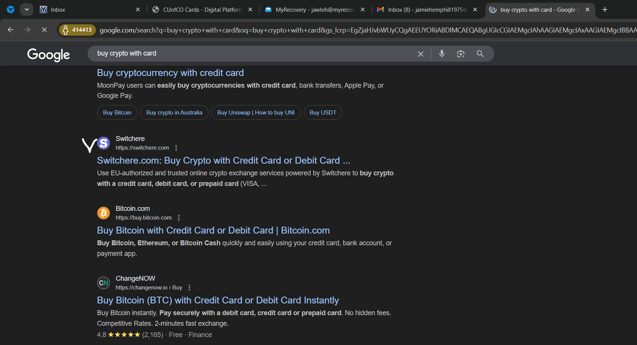Expand more options for ChangeNOW result
This screenshot has height=345, width=637.
(189, 288)
